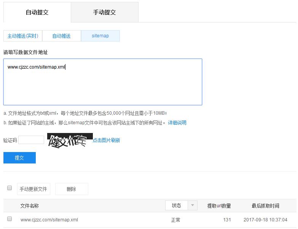Click the arrow beside the 状态 dropdown
The image size is (298, 229).
(x=193, y=205)
